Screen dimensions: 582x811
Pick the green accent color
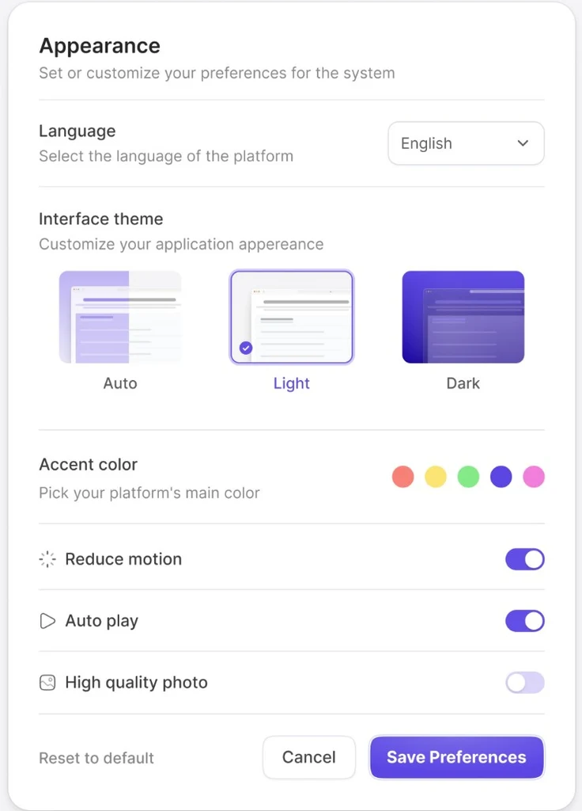[x=468, y=476]
